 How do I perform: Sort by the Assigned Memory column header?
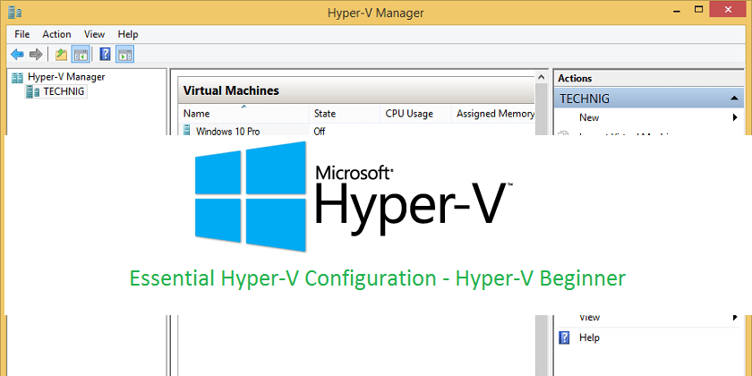click(493, 114)
